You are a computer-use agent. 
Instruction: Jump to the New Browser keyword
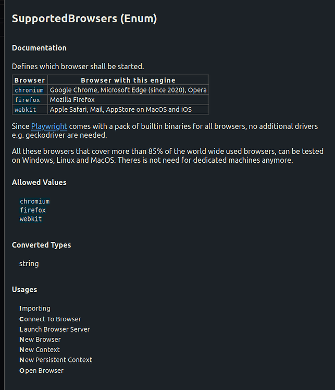[x=40, y=339]
